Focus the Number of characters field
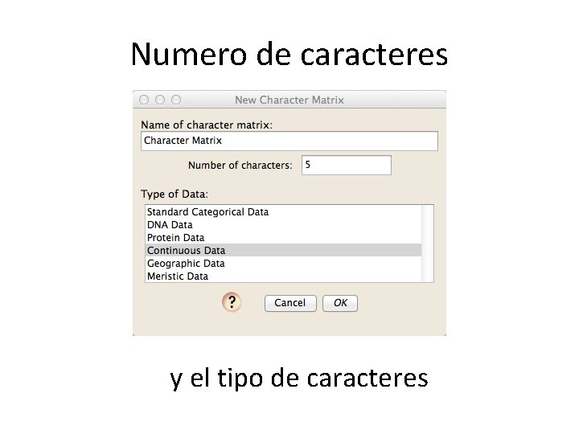Screen dimensions: 579x434 tap(347, 165)
